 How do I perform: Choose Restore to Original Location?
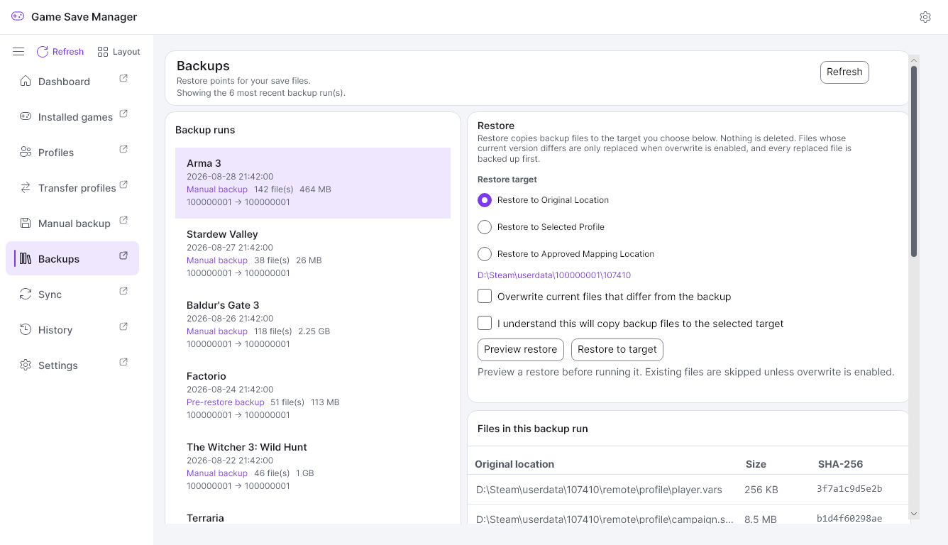485,200
